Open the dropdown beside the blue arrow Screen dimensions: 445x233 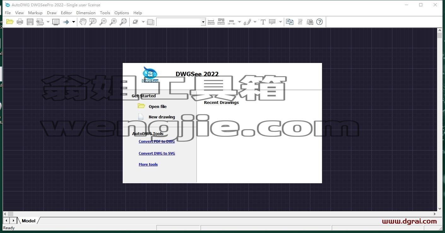(x=73, y=22)
